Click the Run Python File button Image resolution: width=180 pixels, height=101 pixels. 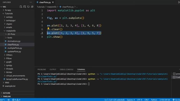[179, 2]
